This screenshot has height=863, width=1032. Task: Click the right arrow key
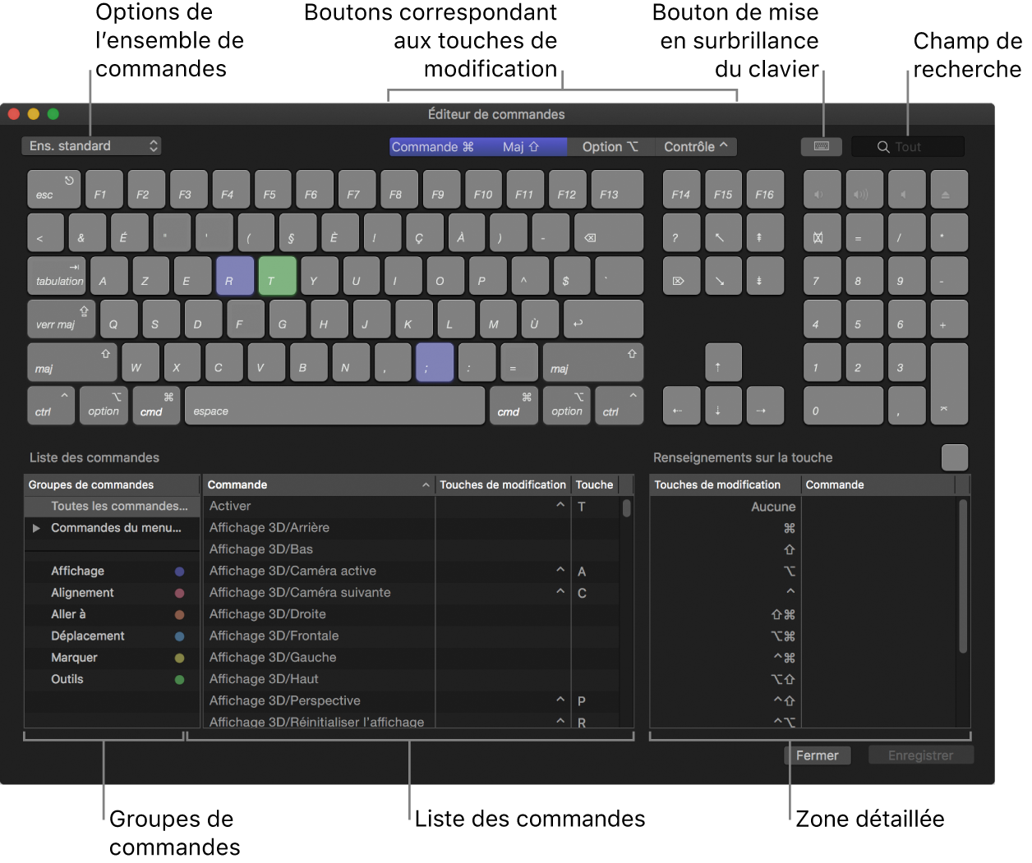[x=765, y=406]
